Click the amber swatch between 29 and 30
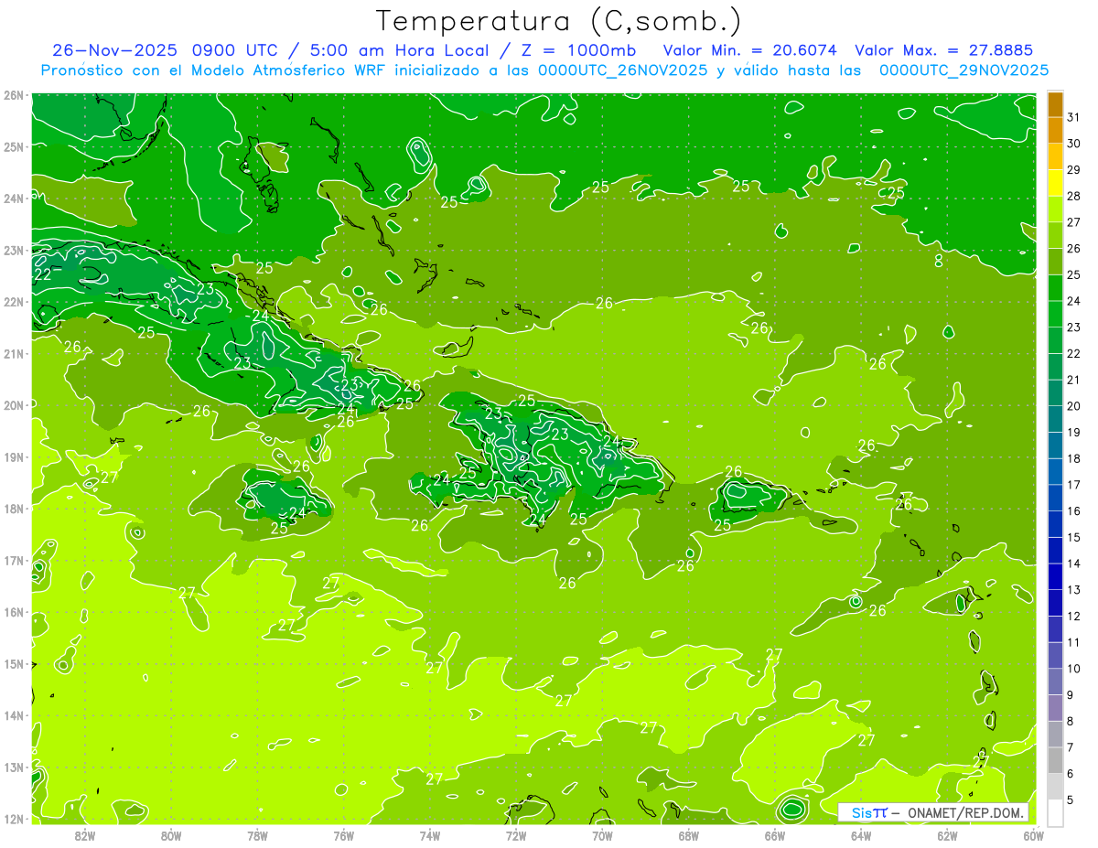 pos(1055,157)
